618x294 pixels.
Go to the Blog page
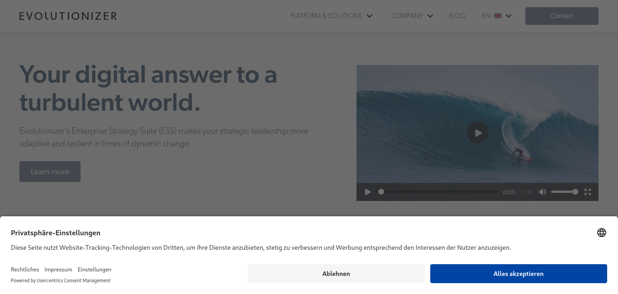point(457,16)
